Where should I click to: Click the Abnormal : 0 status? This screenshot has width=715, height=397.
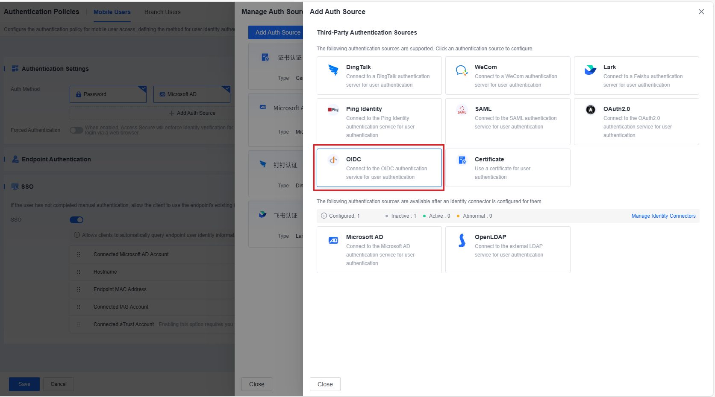click(x=474, y=216)
